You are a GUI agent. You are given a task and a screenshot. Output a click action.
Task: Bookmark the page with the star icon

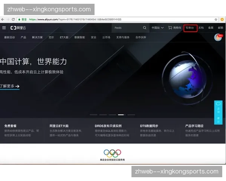click(x=216, y=20)
